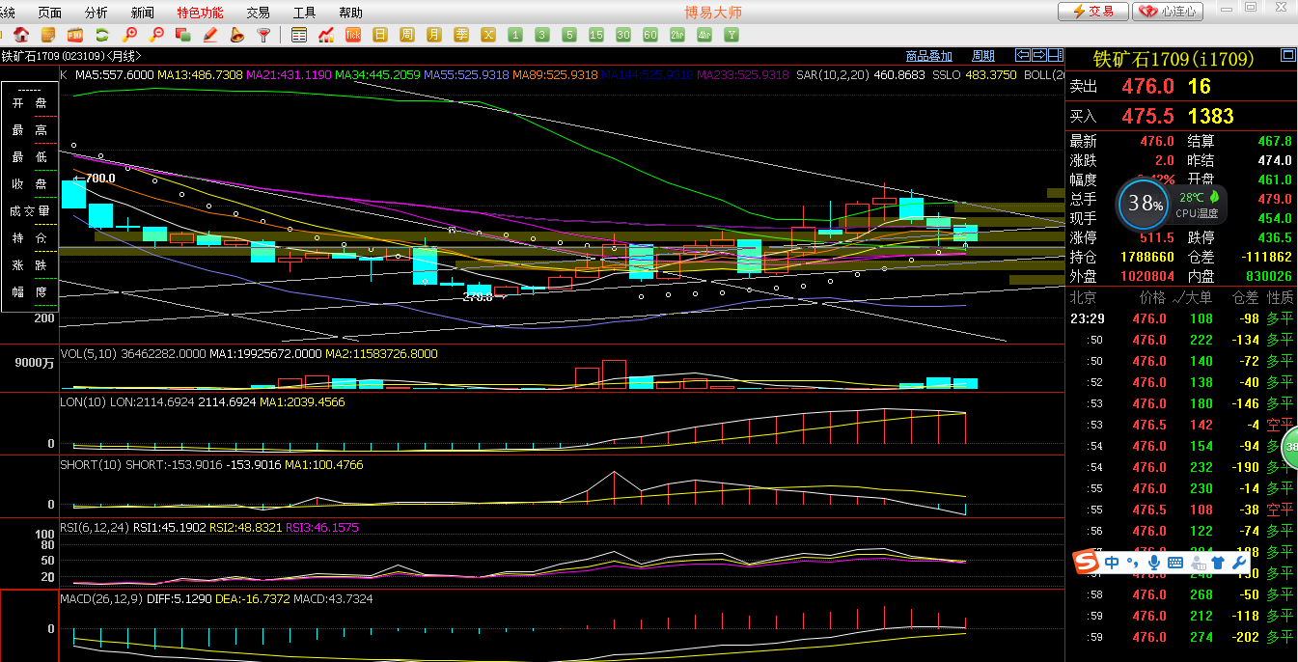Select the 5-minute period icon
The height and width of the screenshot is (662, 1298).
pos(569,35)
